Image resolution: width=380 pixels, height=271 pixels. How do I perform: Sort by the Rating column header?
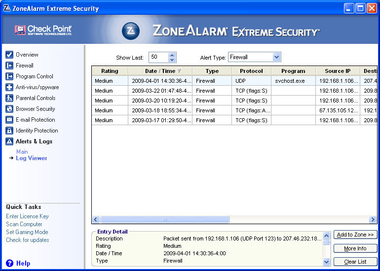(110, 71)
